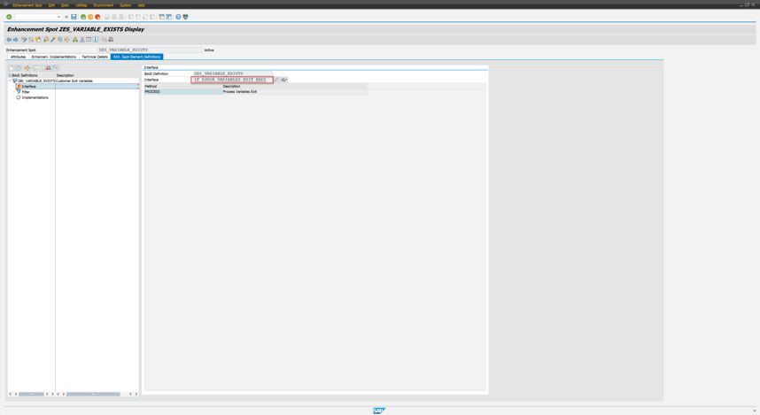Viewport: 760px width, 415px height.
Task: Open the Edit menu
Action: click(51, 4)
